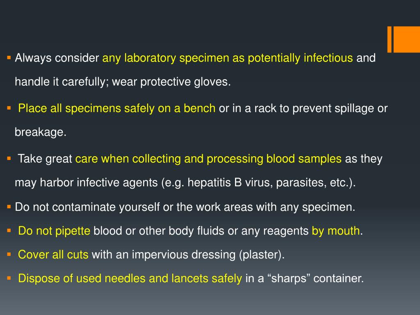Image resolution: width=420 pixels, height=315 pixels.
Task: Click the word 'breakage.'
Action: (x=41, y=132)
